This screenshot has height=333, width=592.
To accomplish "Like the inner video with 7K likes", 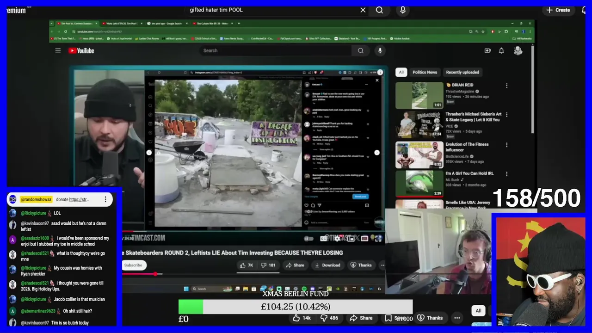I will pos(246,265).
